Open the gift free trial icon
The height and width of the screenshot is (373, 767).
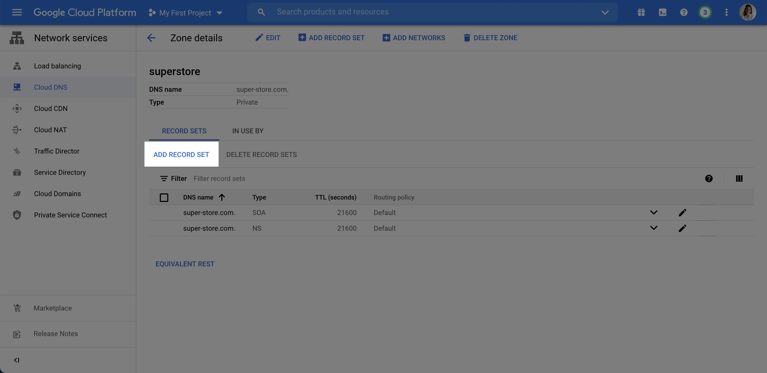point(641,12)
